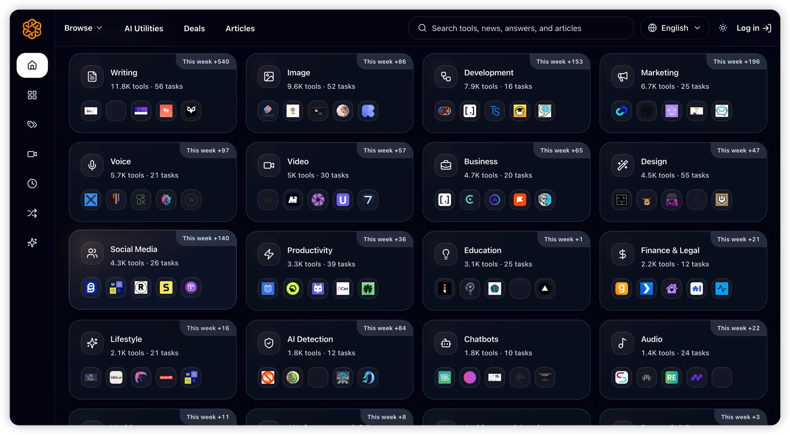
Task: Click the Design magic wand icon
Action: (623, 165)
